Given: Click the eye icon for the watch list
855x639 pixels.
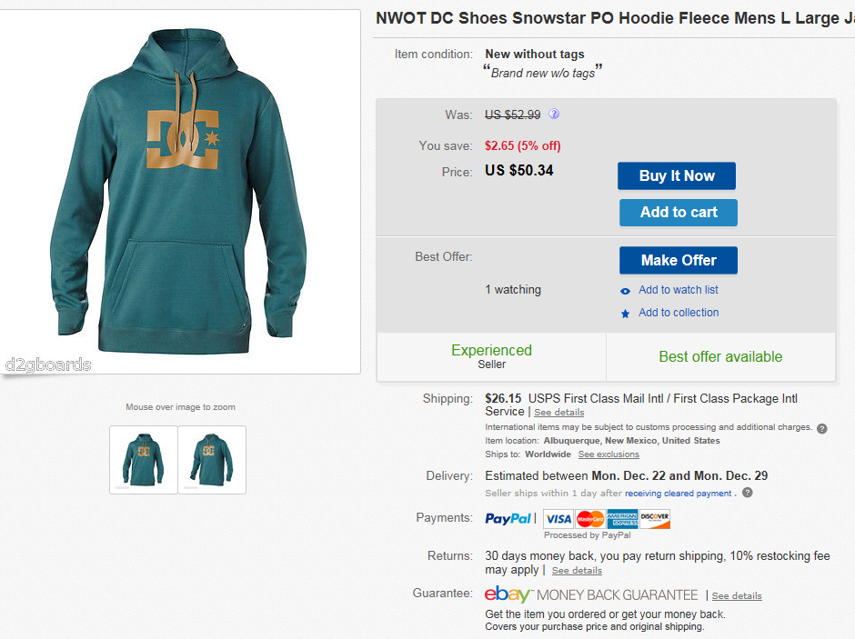Looking at the screenshot, I should coord(626,291).
